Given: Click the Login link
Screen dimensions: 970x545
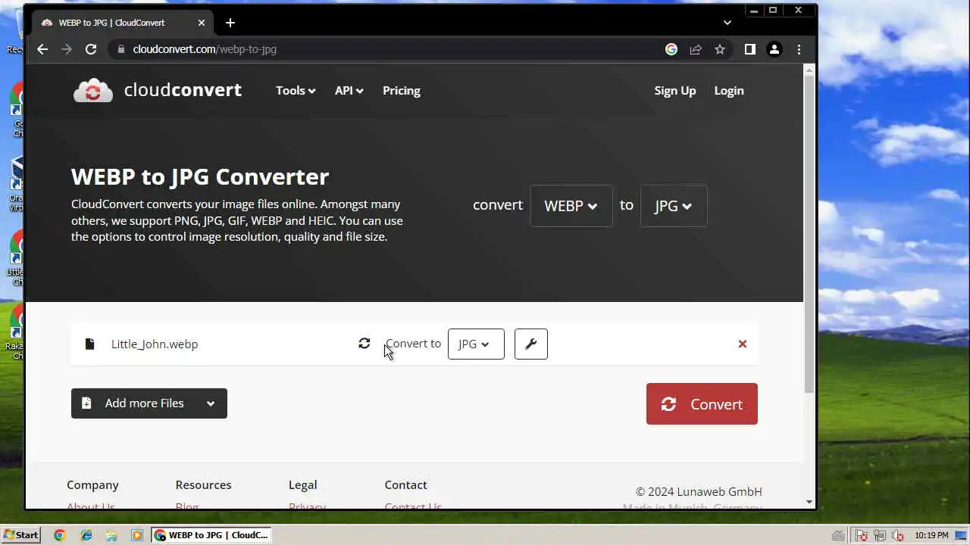Looking at the screenshot, I should [729, 90].
